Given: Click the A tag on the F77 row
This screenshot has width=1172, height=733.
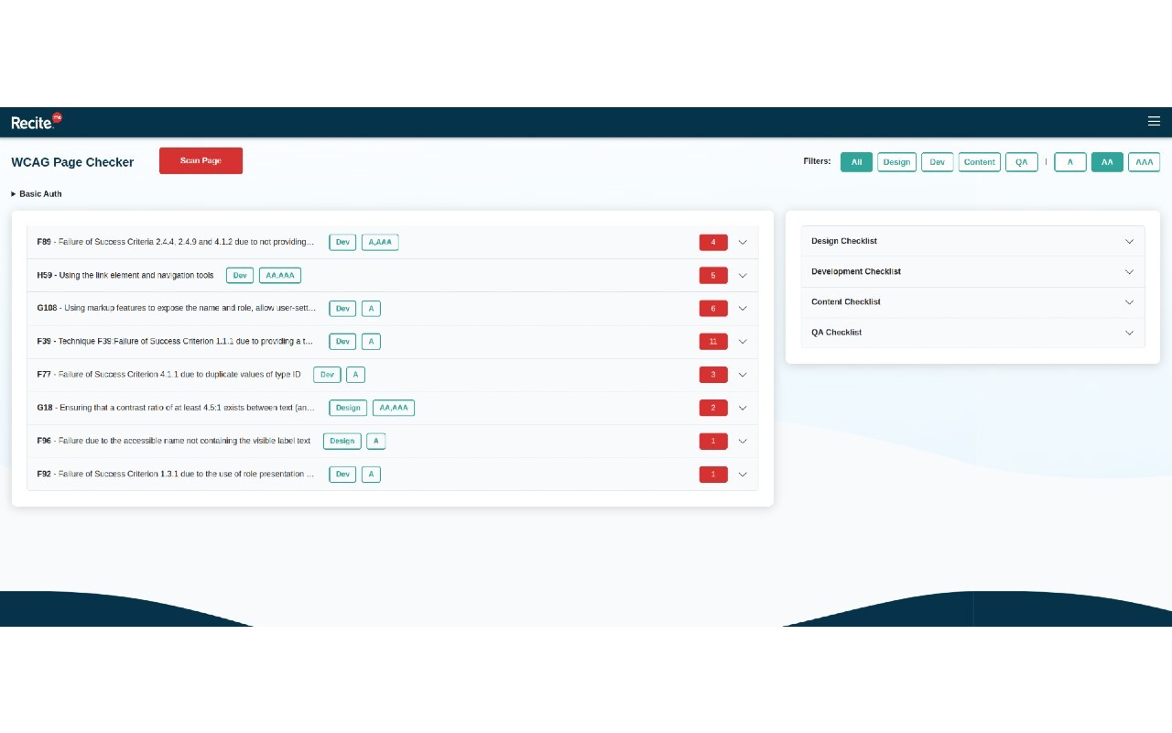Looking at the screenshot, I should 355,375.
